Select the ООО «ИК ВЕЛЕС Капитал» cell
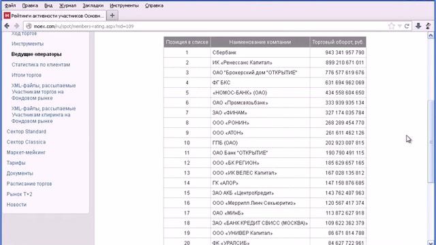The image size is (436, 245). pos(260,173)
